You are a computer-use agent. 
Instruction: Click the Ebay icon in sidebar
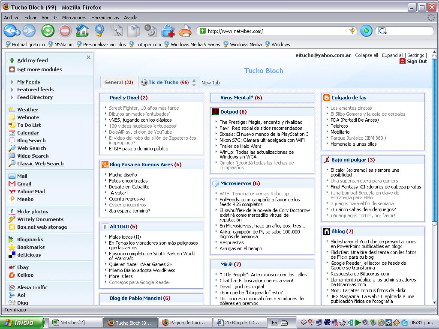tap(12, 267)
